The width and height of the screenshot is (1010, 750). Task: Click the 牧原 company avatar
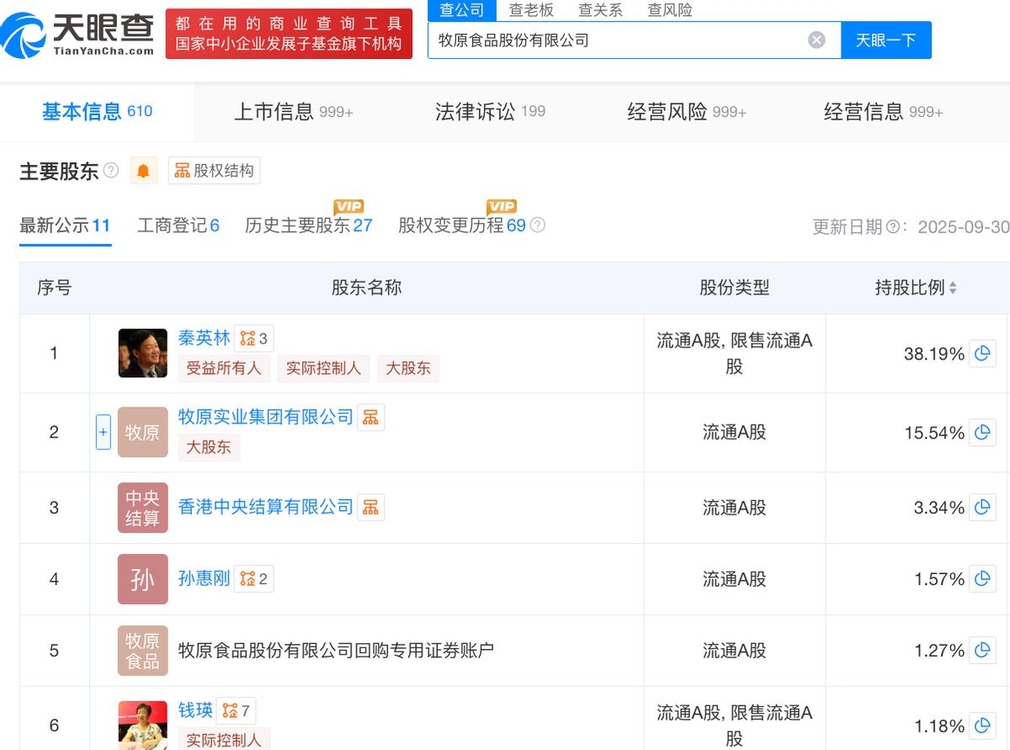(142, 432)
